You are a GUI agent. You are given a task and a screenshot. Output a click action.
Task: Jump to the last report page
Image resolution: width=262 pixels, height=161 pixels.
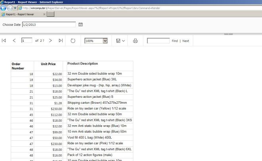coord(61,41)
